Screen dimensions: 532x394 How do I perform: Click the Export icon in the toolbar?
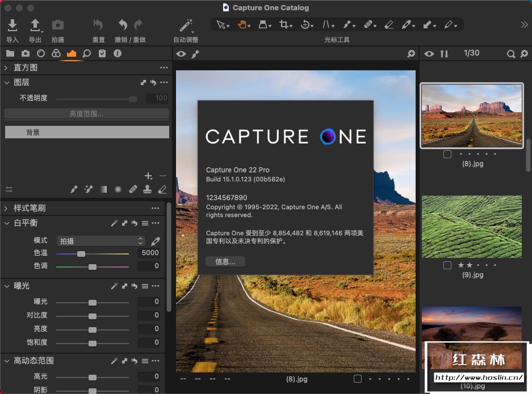(x=35, y=26)
